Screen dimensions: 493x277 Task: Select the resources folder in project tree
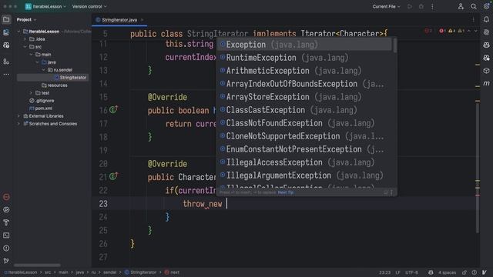click(55, 85)
